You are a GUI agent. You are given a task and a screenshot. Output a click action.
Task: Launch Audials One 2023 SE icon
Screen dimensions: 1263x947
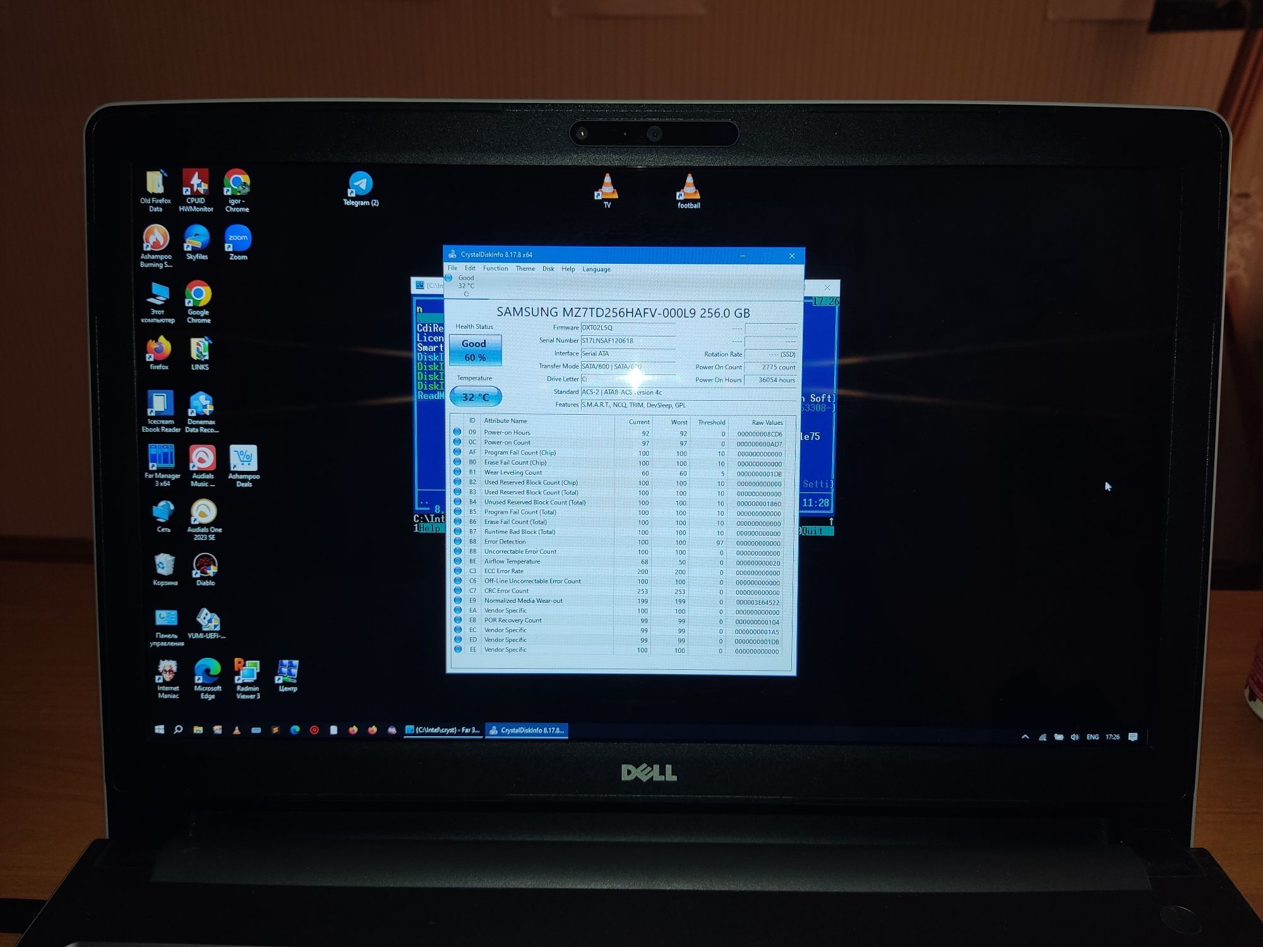pos(204,520)
